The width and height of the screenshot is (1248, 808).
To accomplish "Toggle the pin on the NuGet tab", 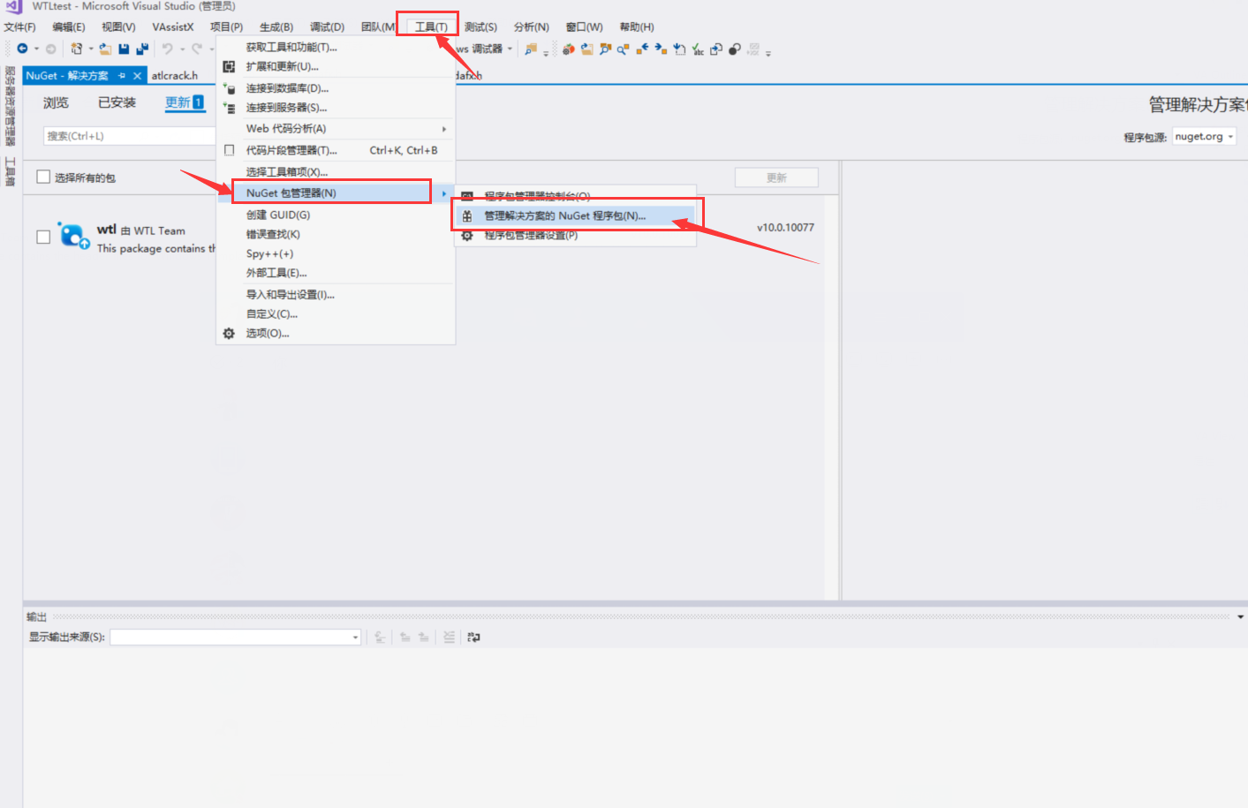I will (123, 75).
